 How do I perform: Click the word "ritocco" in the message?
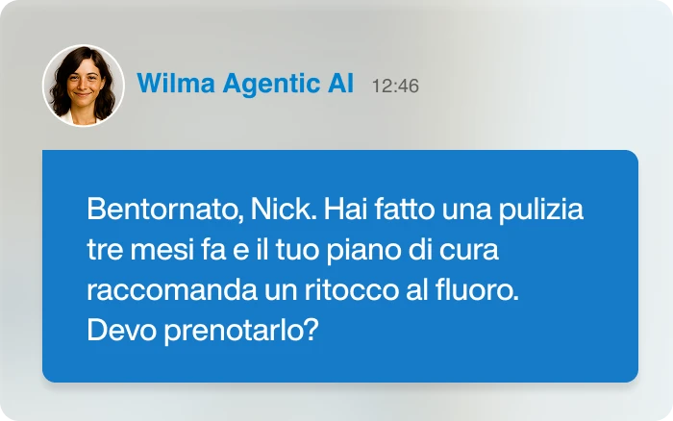[352, 290]
